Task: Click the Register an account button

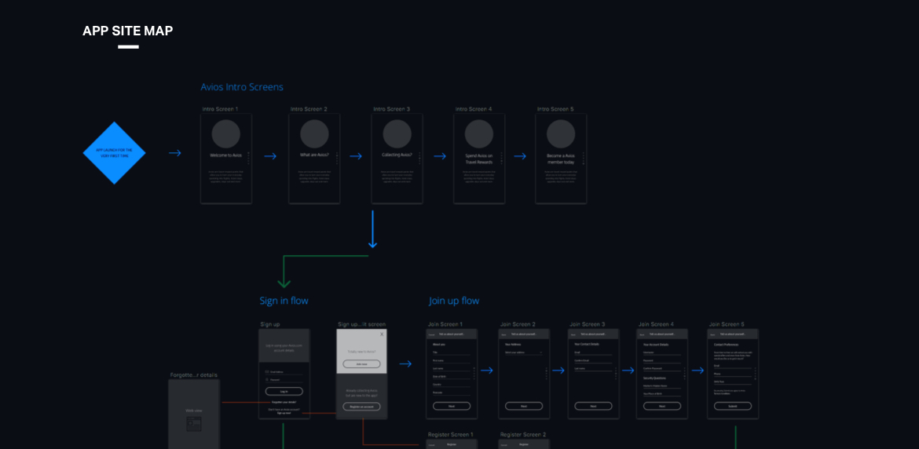Action: pos(361,407)
